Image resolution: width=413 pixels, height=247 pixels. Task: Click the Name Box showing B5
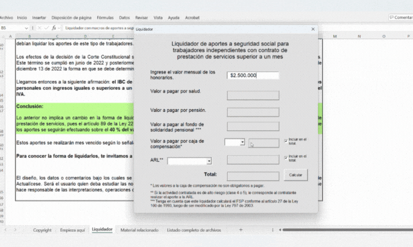(x=12, y=28)
